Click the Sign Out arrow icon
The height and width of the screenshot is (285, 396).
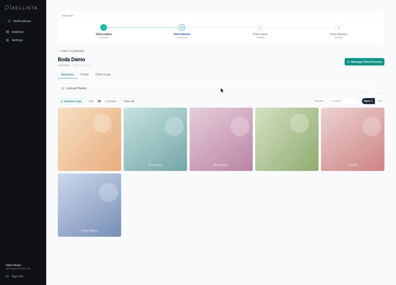coord(7,276)
